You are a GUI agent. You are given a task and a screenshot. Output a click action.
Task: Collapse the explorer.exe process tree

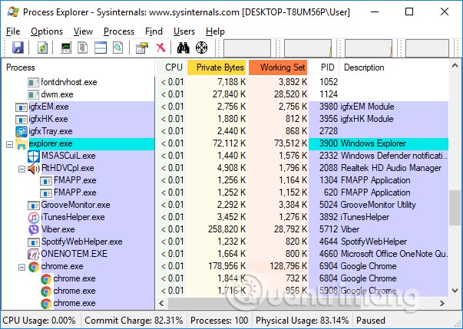(x=9, y=144)
